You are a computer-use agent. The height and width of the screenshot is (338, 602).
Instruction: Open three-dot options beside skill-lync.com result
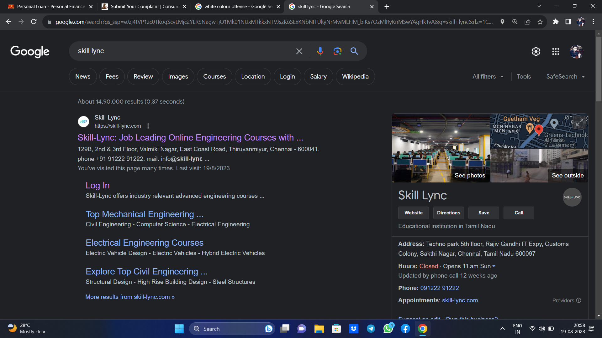(x=148, y=126)
